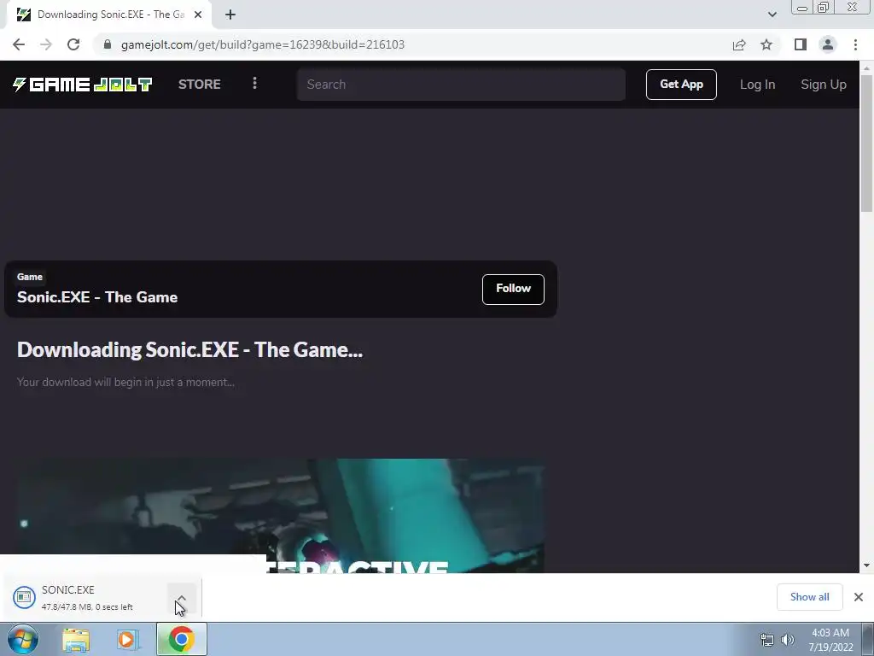
Task: Open the Chrome three-dot settings menu
Action: (x=855, y=44)
